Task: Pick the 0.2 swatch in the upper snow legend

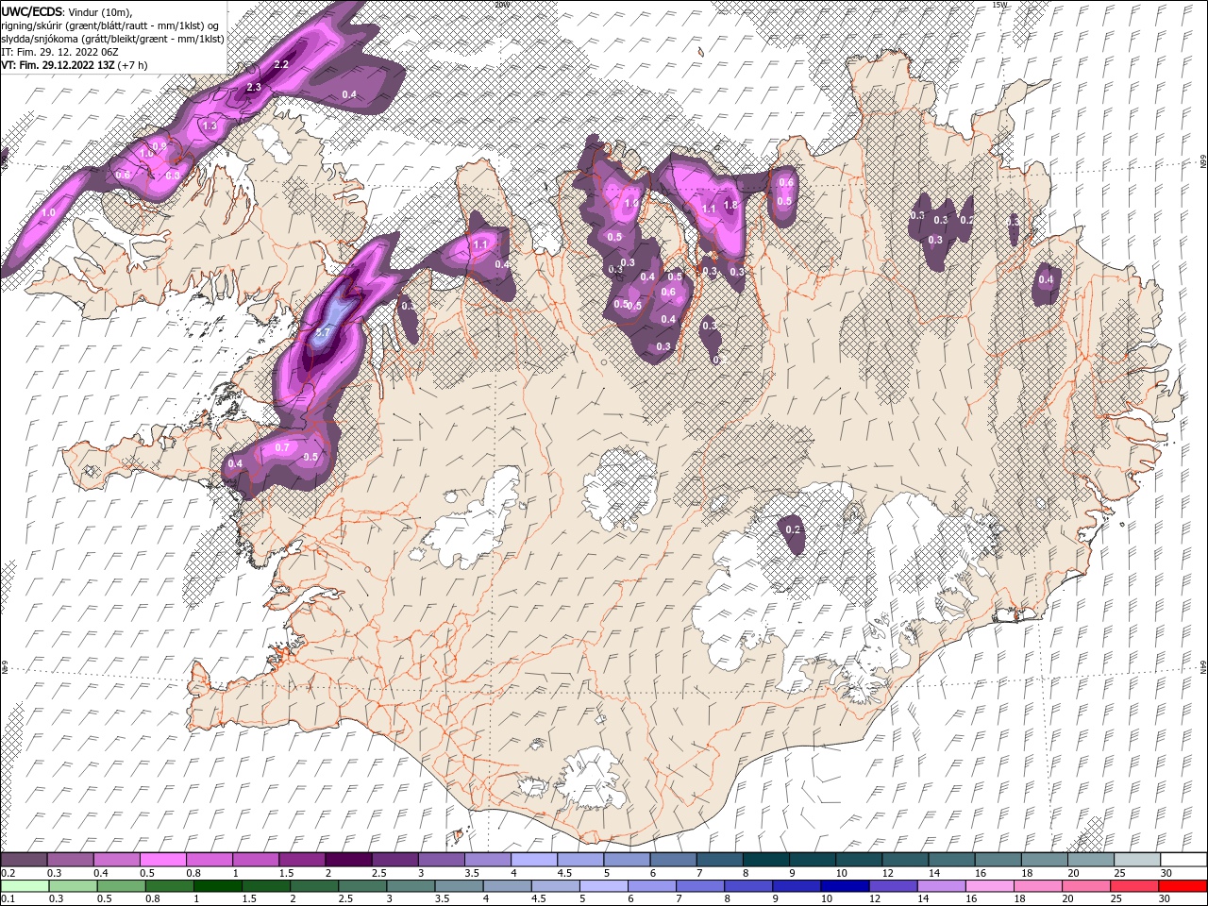Action: 24,860
